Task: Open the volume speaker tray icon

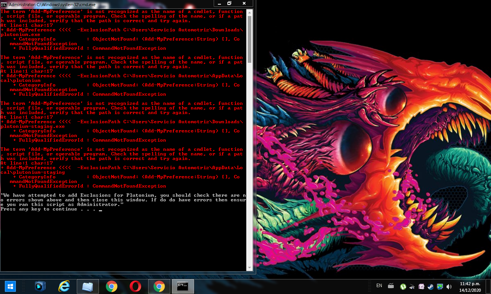Action: point(449,286)
